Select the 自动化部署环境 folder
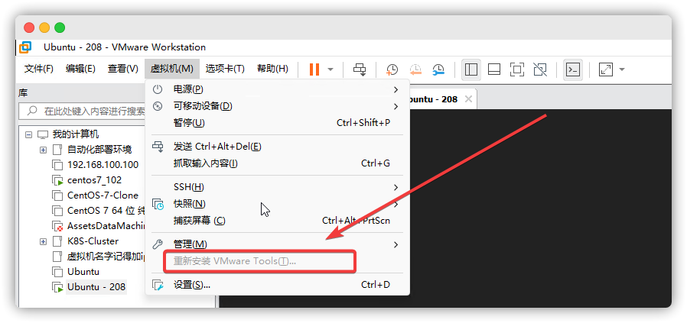This screenshot has height=323, width=687. point(99,150)
